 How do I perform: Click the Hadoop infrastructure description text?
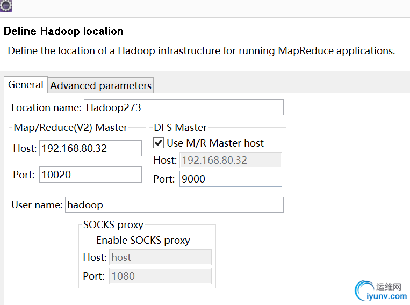[201, 51]
